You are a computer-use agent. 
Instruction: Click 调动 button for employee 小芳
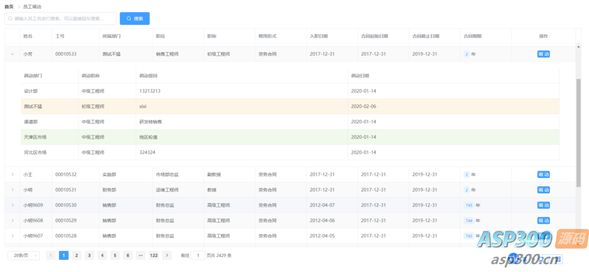[x=543, y=54]
